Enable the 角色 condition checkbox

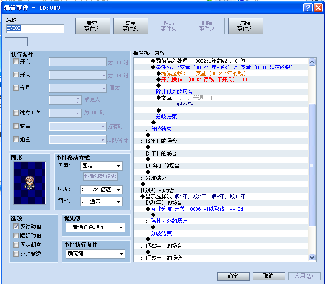[x=16, y=139]
